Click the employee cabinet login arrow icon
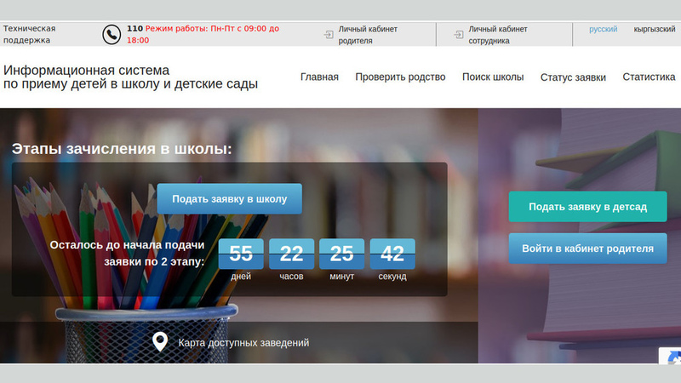681x383 pixels. point(459,34)
